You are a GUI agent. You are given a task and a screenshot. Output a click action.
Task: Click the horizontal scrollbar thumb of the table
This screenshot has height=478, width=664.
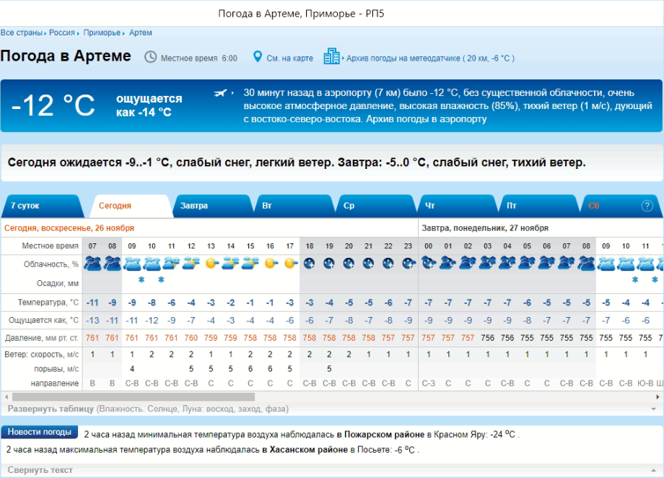[x=134, y=397]
